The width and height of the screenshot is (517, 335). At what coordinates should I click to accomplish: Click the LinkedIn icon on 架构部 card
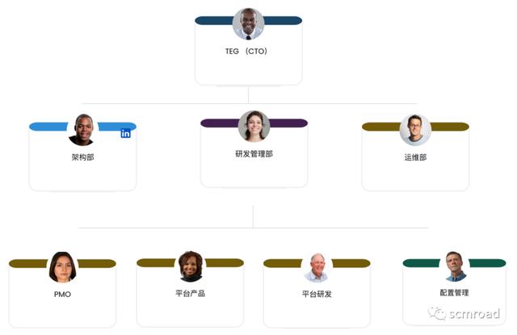point(126,133)
